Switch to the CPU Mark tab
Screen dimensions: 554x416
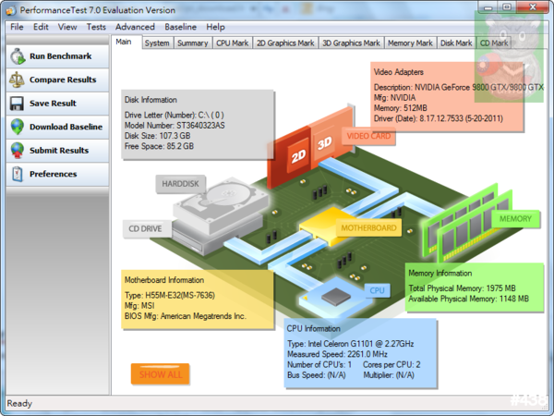click(232, 43)
